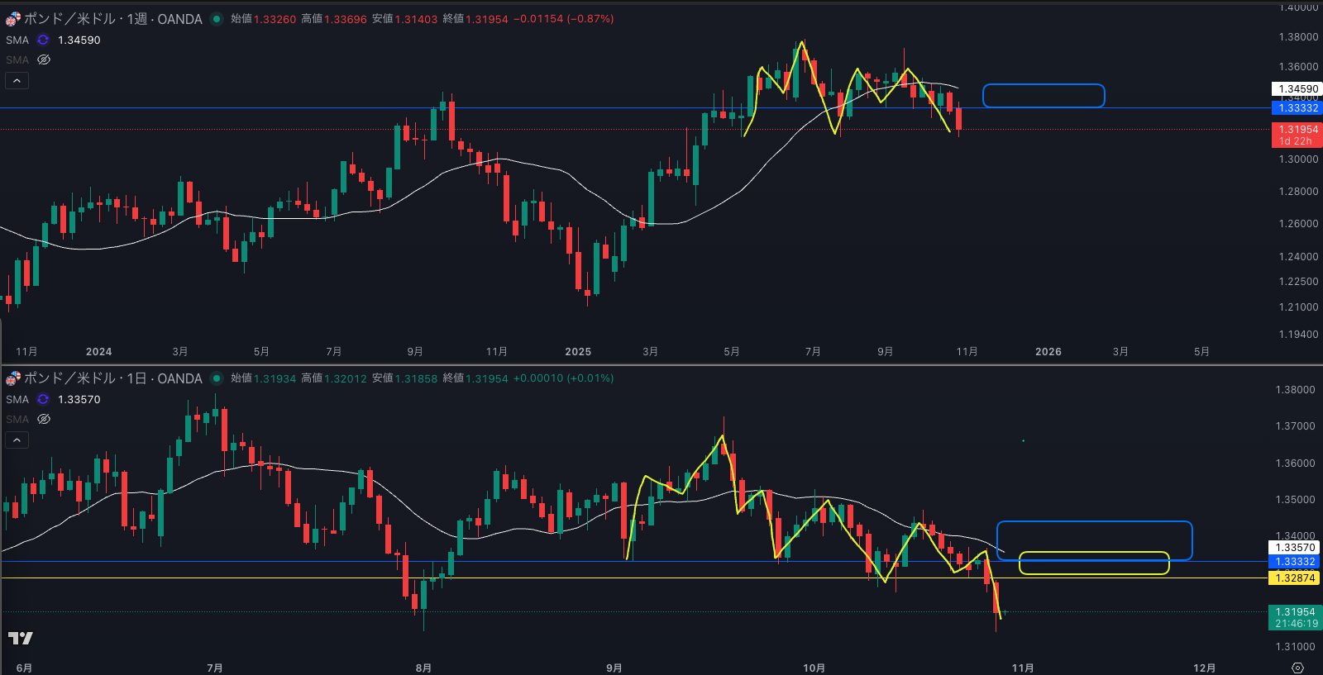Open chart settings gear at bottom right

(x=1297, y=668)
